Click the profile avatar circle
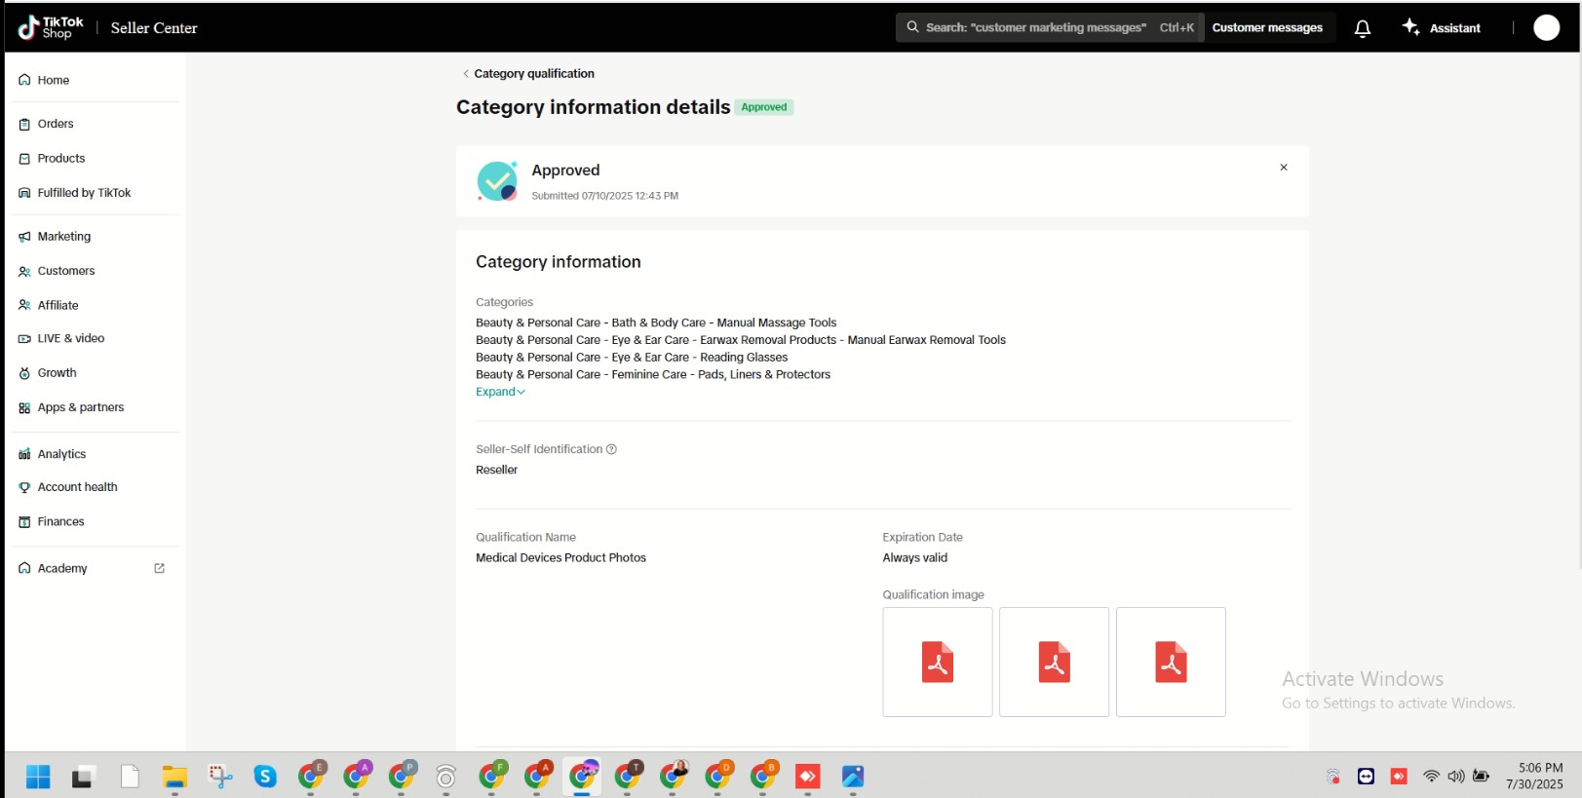 [x=1546, y=27]
